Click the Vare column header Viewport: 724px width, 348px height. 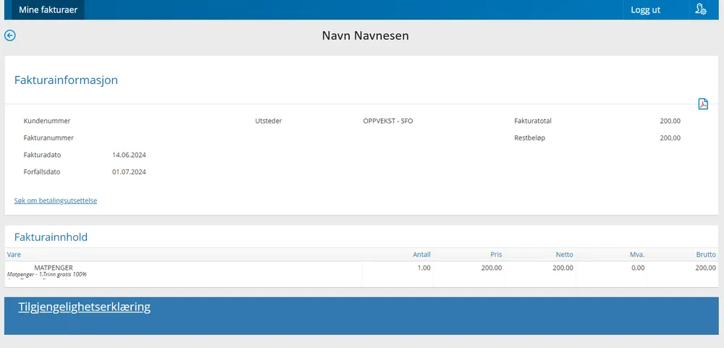coord(14,255)
